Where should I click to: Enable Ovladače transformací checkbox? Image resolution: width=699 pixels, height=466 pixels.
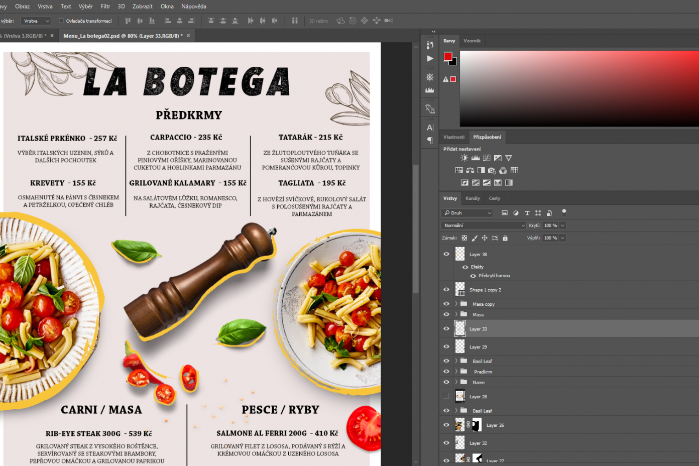(62, 21)
